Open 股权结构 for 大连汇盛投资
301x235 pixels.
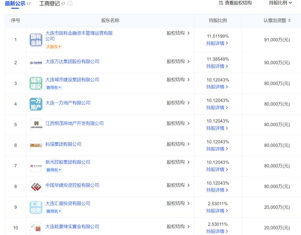tap(178, 203)
